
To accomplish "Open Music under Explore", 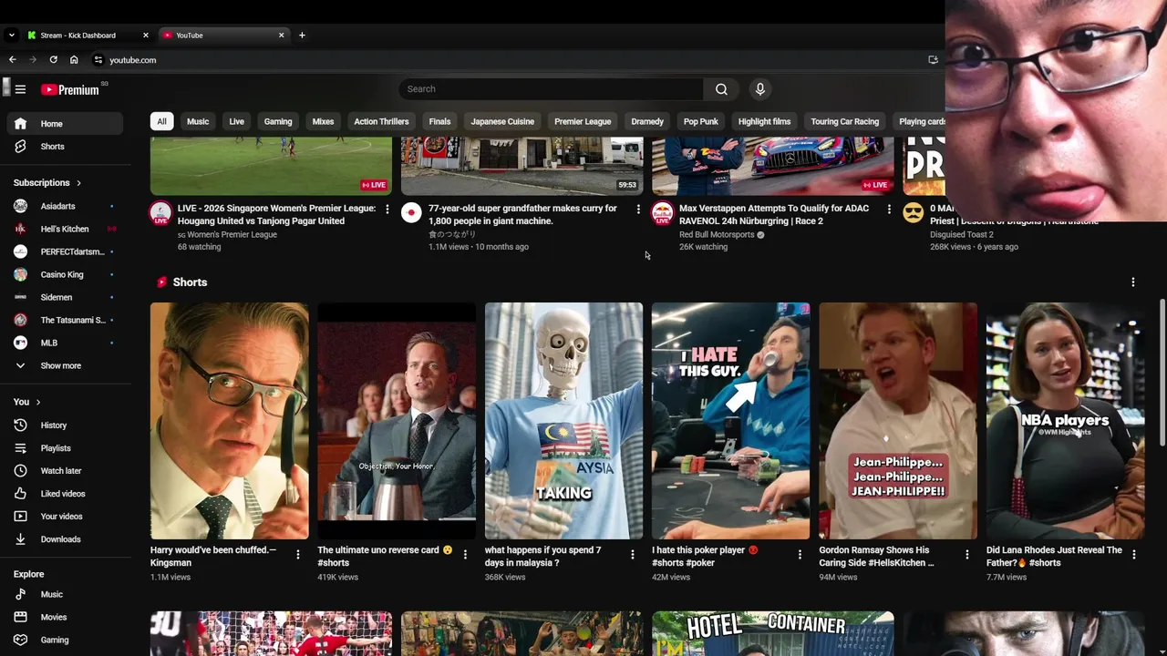I will [65, 594].
